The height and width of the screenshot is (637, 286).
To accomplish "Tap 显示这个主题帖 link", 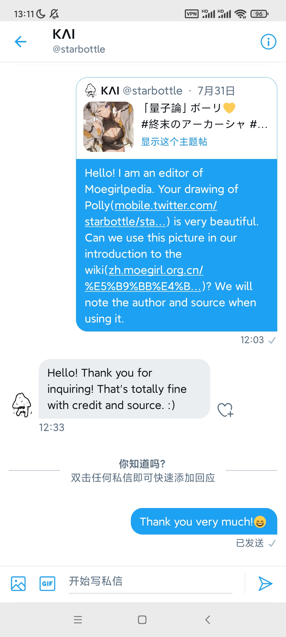I will tap(174, 142).
